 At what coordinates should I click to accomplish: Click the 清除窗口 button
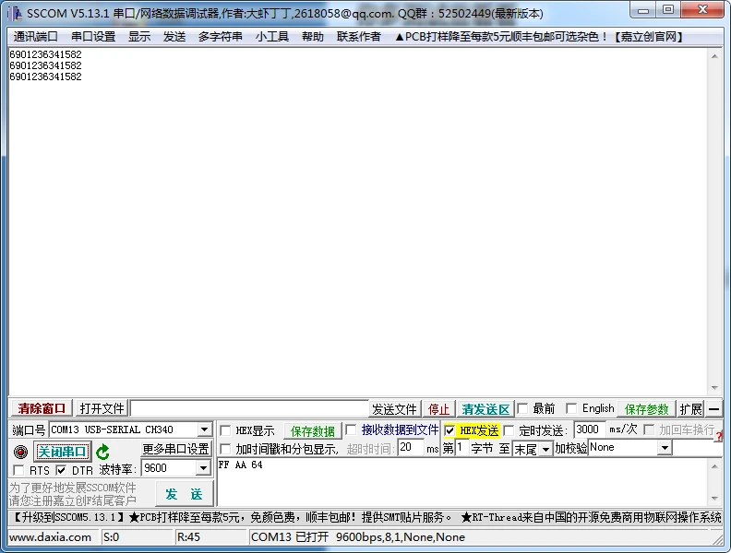[42, 408]
